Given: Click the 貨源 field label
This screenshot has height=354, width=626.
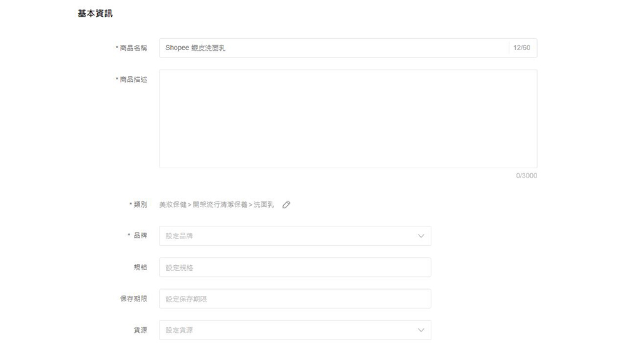Looking at the screenshot, I should click(x=140, y=330).
